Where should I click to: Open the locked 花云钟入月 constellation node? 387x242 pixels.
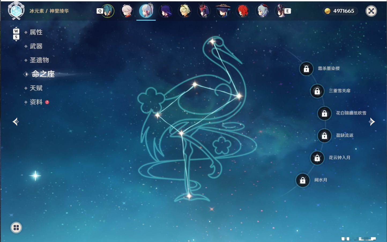point(317,158)
